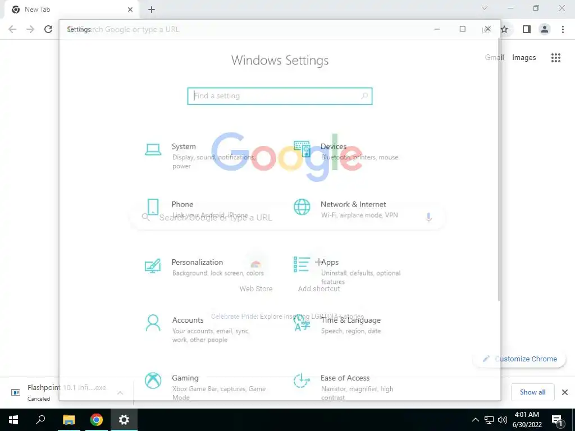This screenshot has width=575, height=431.
Task: Switch to Chrome in the taskbar
Action: coord(97,420)
